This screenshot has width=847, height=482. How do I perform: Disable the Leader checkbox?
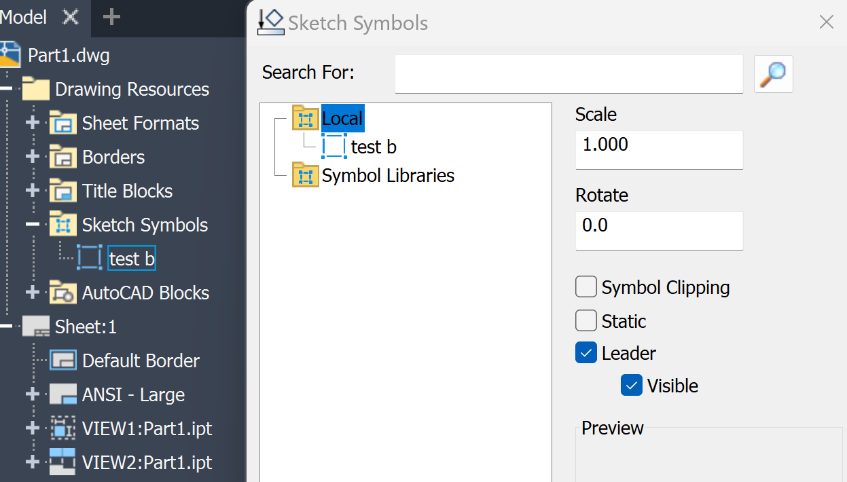pyautogui.click(x=585, y=352)
